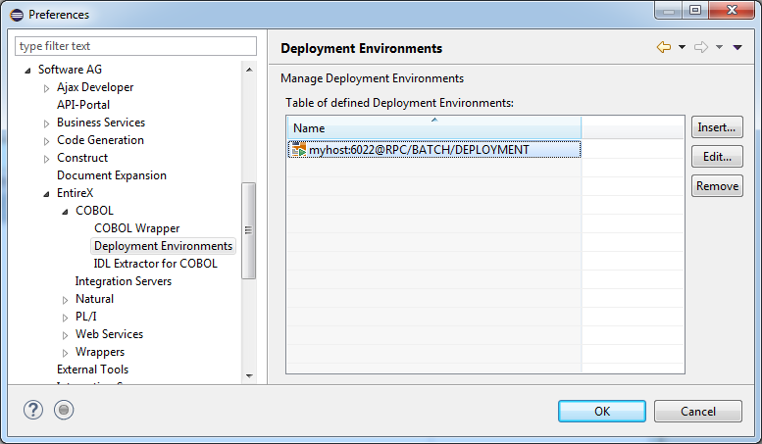Select Wrappers tree item label
Viewport: 762px width, 444px height.
click(100, 352)
